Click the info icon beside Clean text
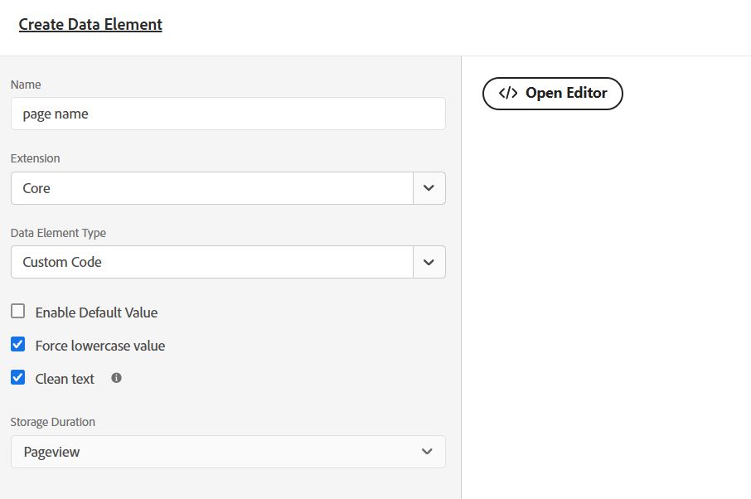The height and width of the screenshot is (499, 751). click(116, 378)
